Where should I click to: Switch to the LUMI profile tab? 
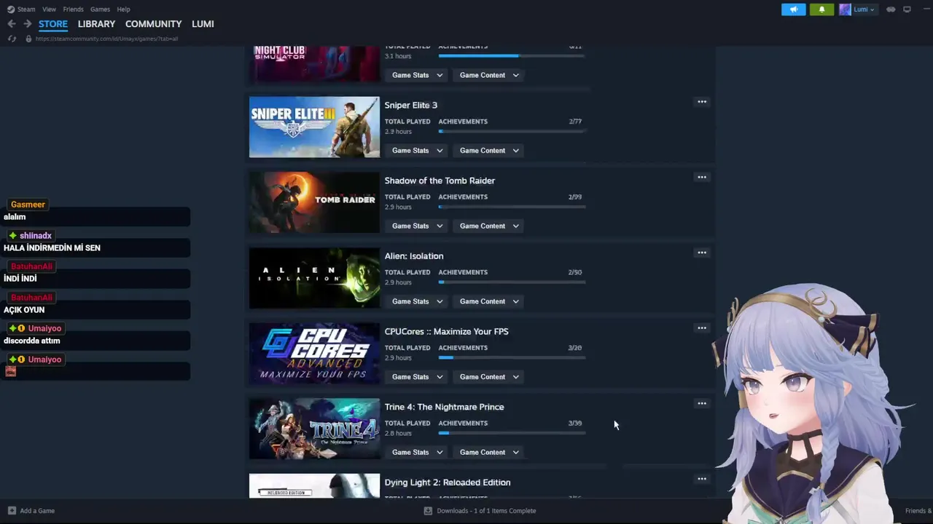point(203,24)
